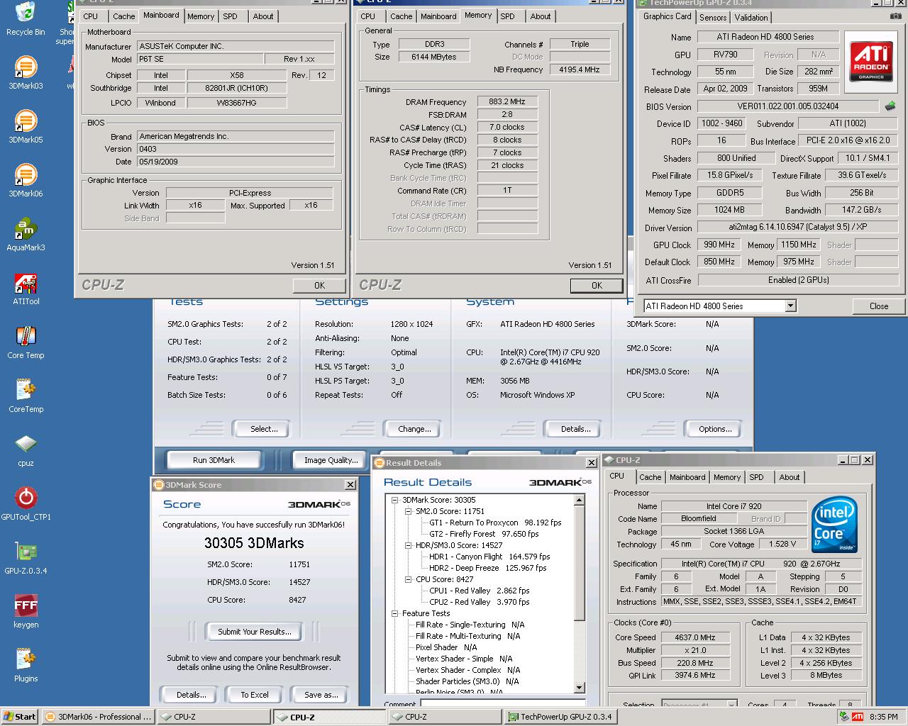
Task: Click Change button under Settings
Action: tap(414, 429)
